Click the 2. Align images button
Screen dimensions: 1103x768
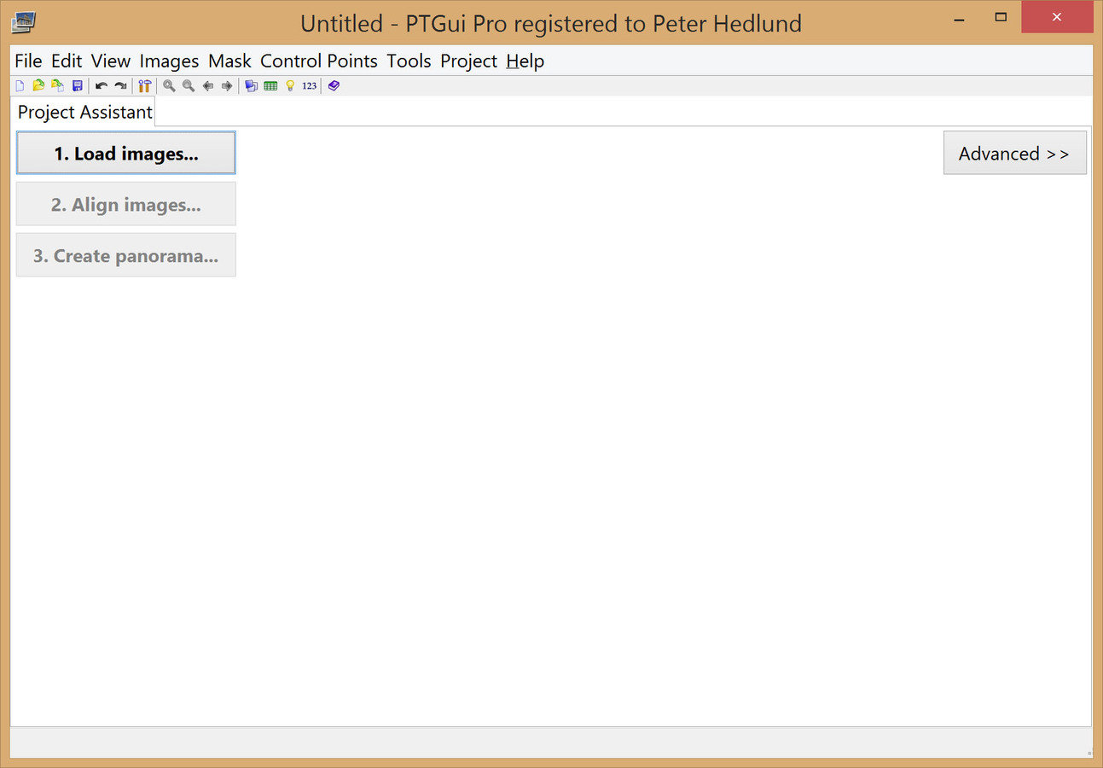126,205
